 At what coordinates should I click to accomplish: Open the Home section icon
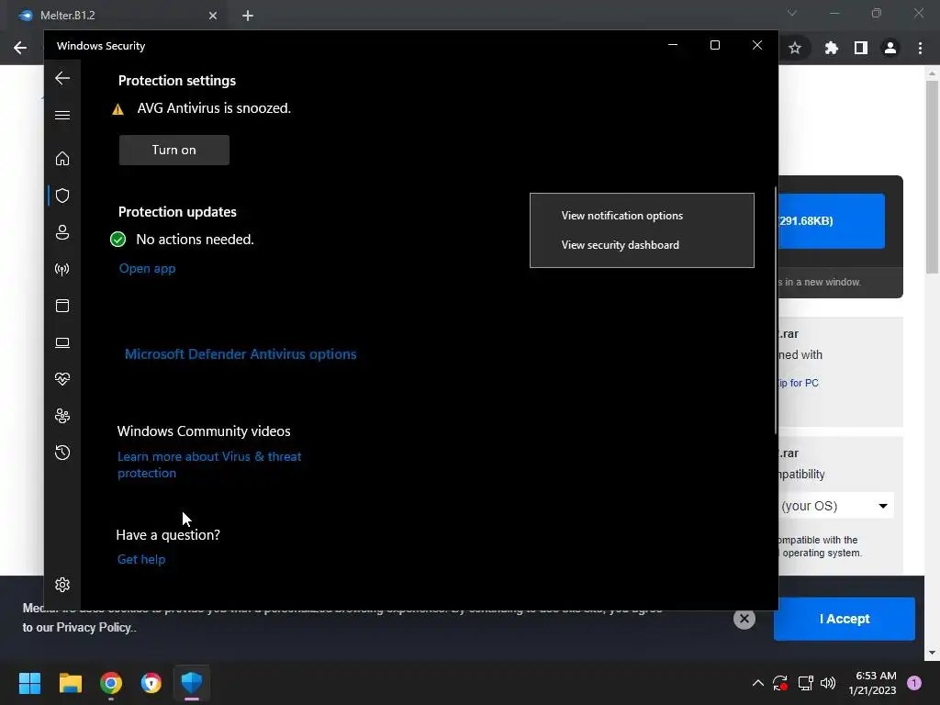[62, 158]
